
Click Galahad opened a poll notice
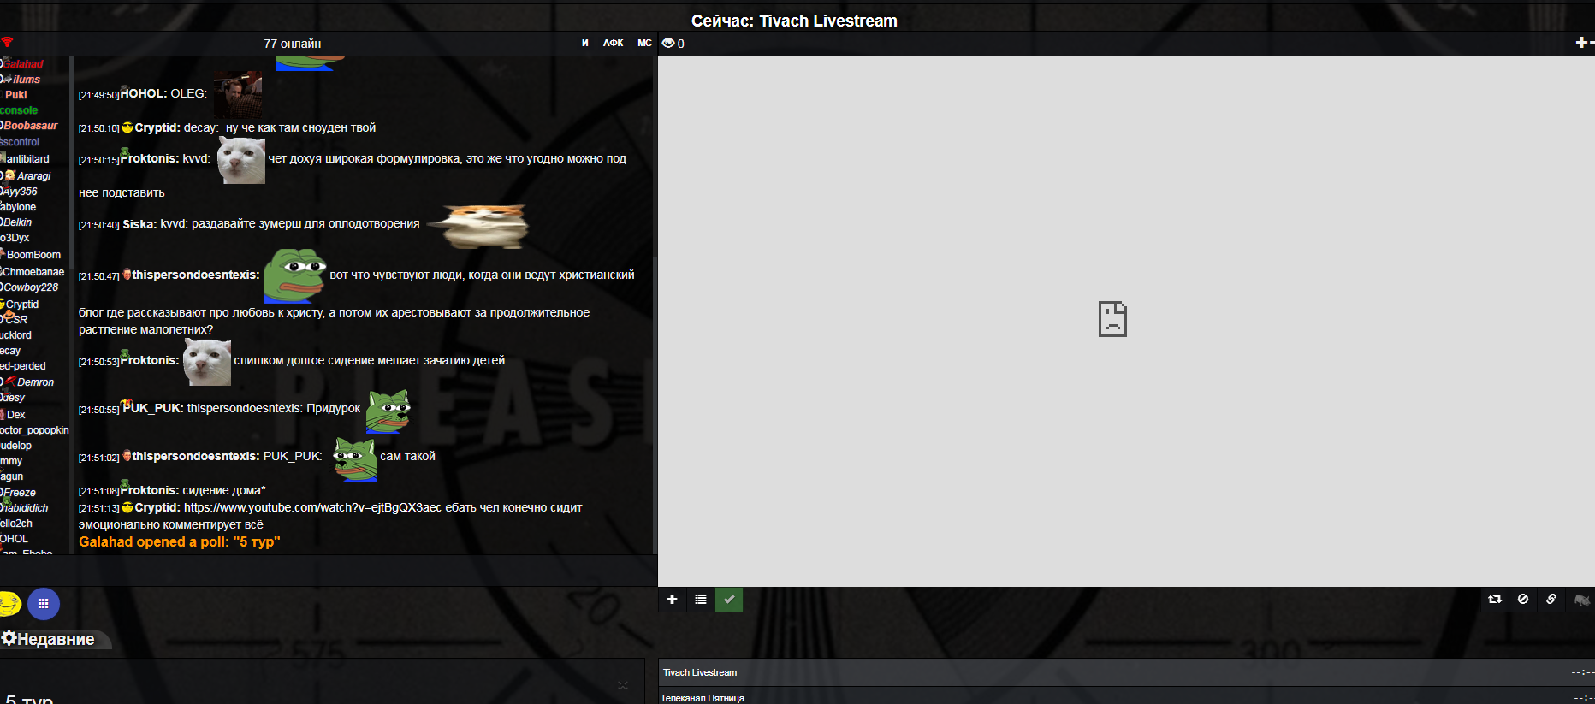click(180, 541)
